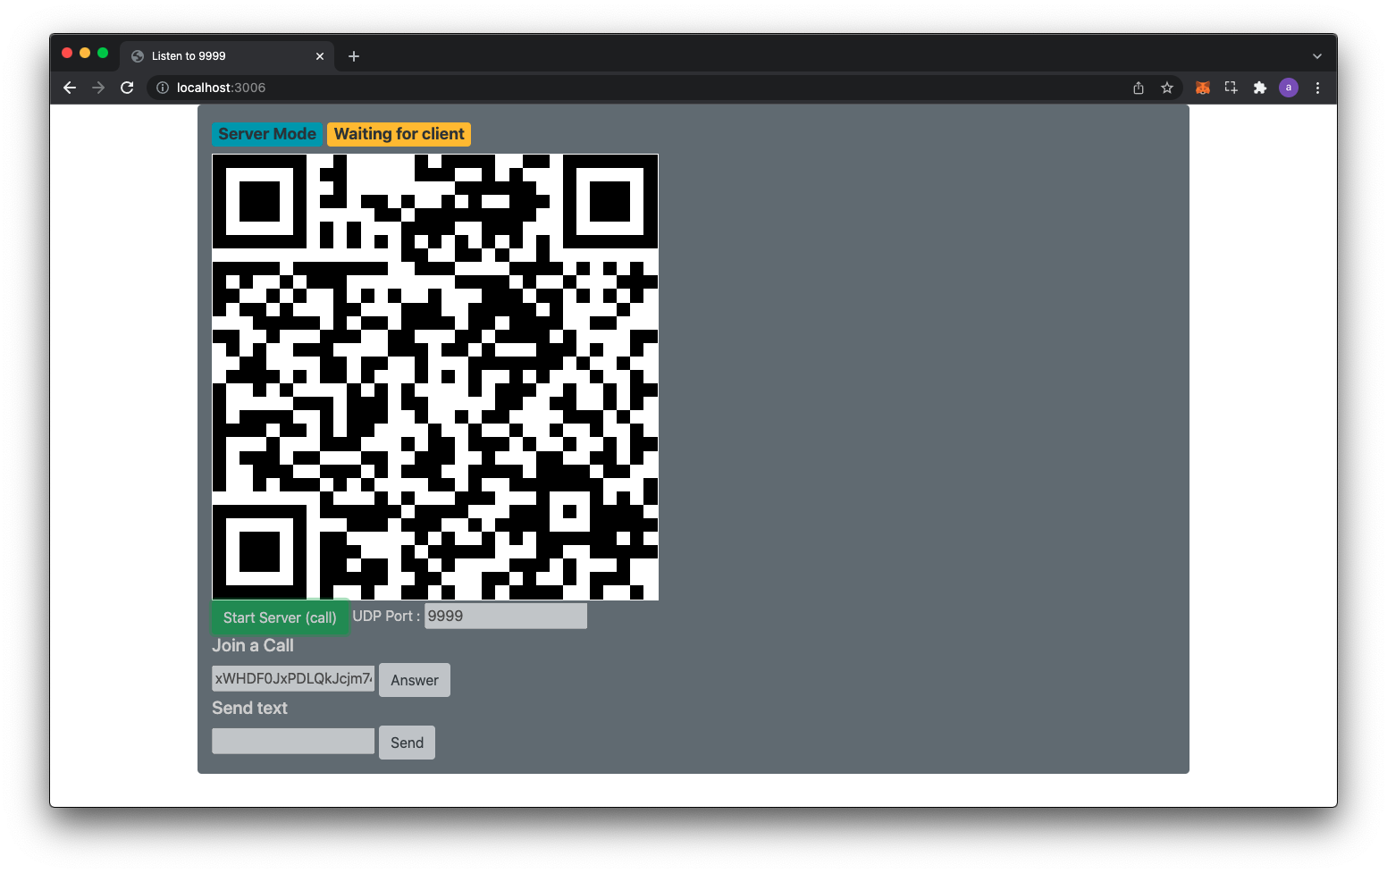The width and height of the screenshot is (1387, 873).
Task: Click the 'UDP Port :' label
Action: [x=386, y=616]
